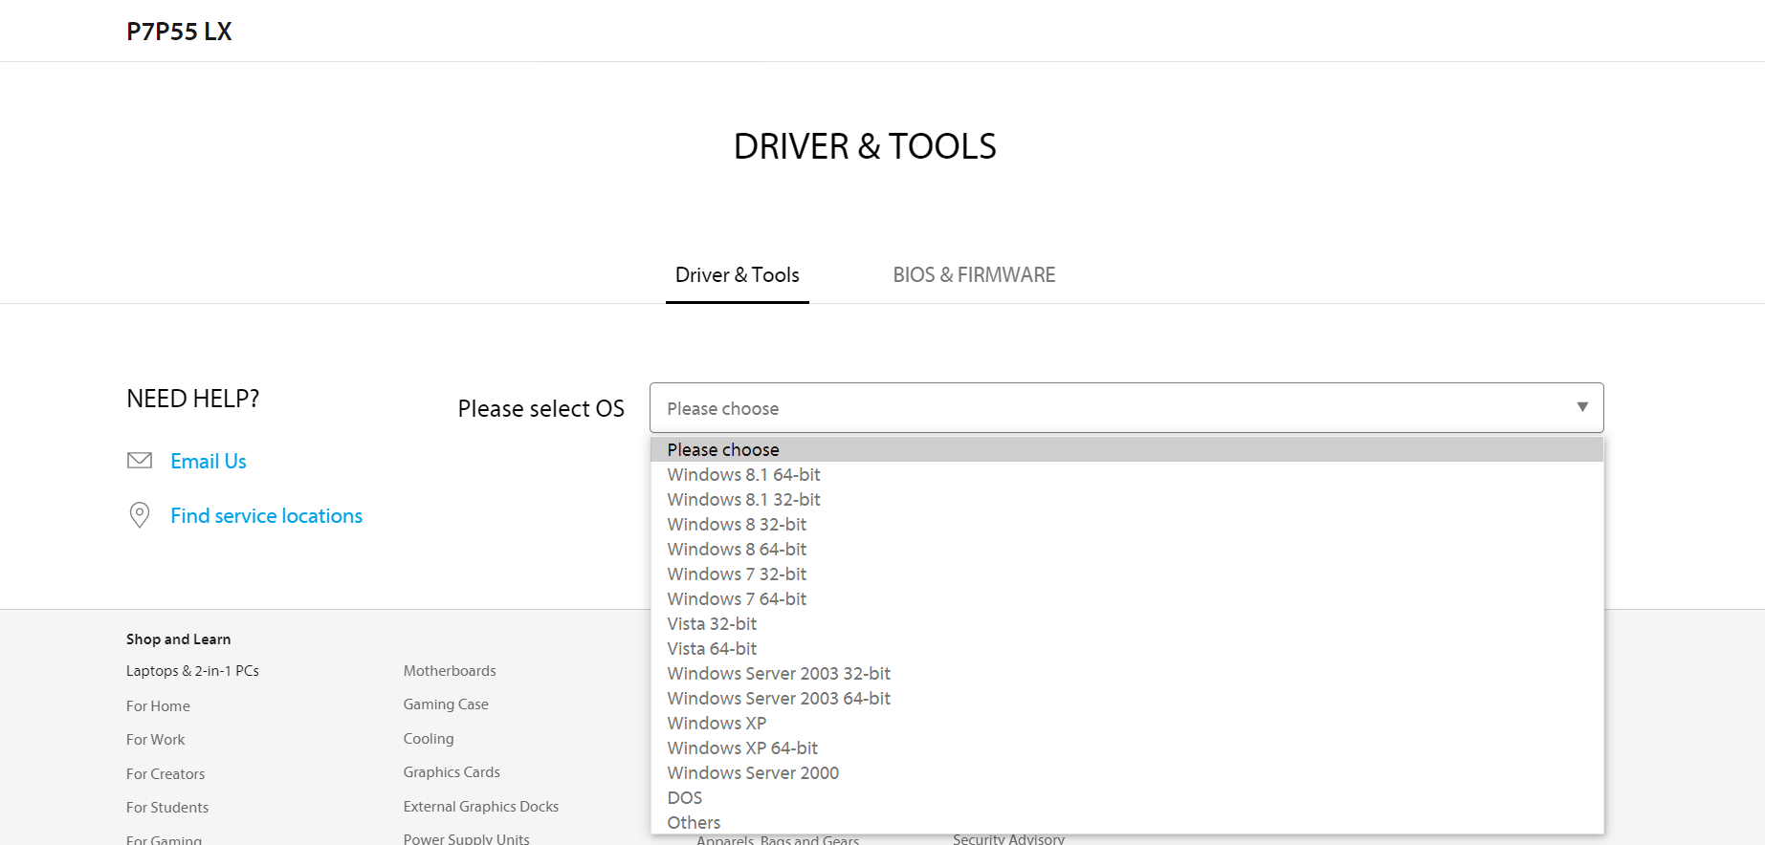1765x845 pixels.
Task: Select Vista 64-bit option
Action: tap(1127, 648)
